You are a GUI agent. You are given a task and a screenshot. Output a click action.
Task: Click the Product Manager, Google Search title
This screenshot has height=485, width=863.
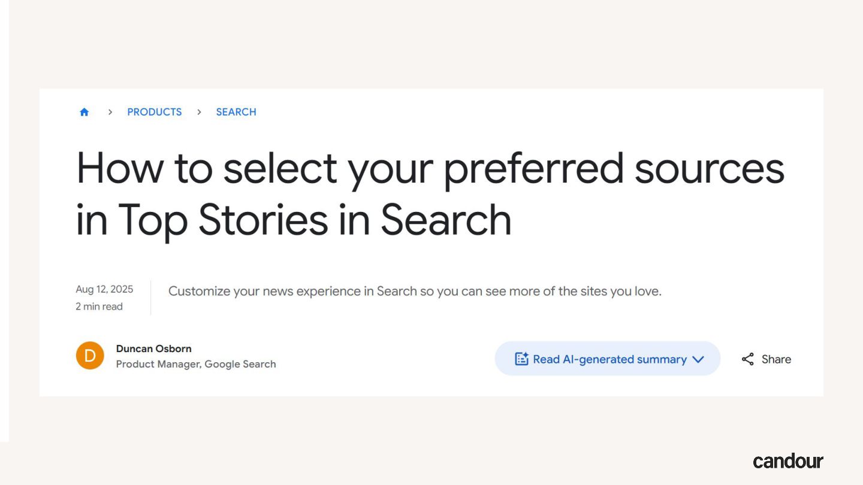coord(196,364)
